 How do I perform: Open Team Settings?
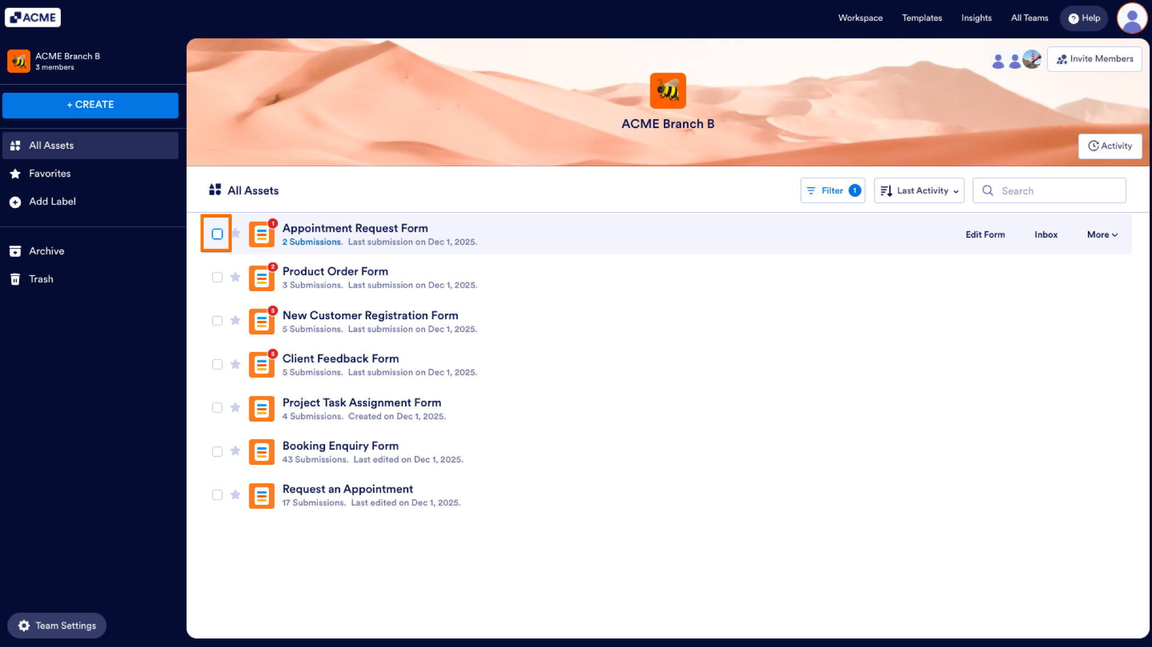coord(57,626)
